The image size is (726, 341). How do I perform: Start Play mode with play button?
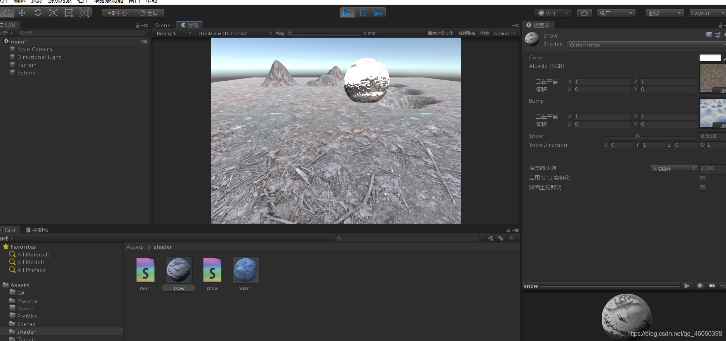347,13
